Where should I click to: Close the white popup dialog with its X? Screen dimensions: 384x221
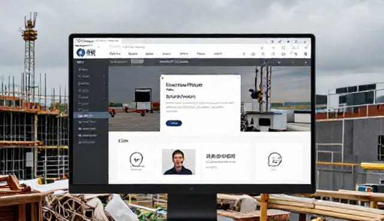tap(238, 78)
